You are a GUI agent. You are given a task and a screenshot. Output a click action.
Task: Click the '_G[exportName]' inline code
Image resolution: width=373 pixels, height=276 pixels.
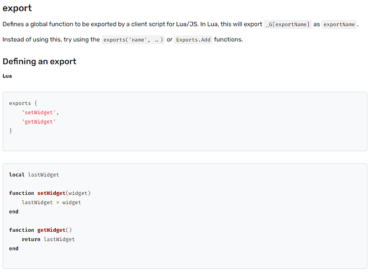[x=287, y=24]
